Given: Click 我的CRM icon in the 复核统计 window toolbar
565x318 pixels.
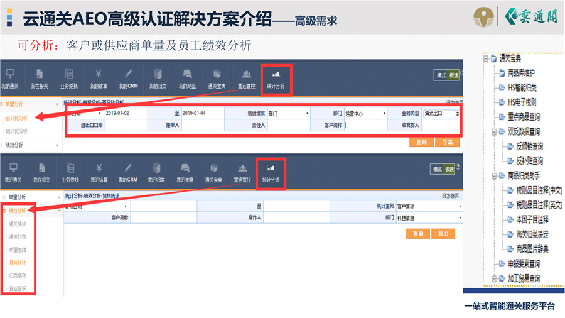Looking at the screenshot, I should [128, 168].
